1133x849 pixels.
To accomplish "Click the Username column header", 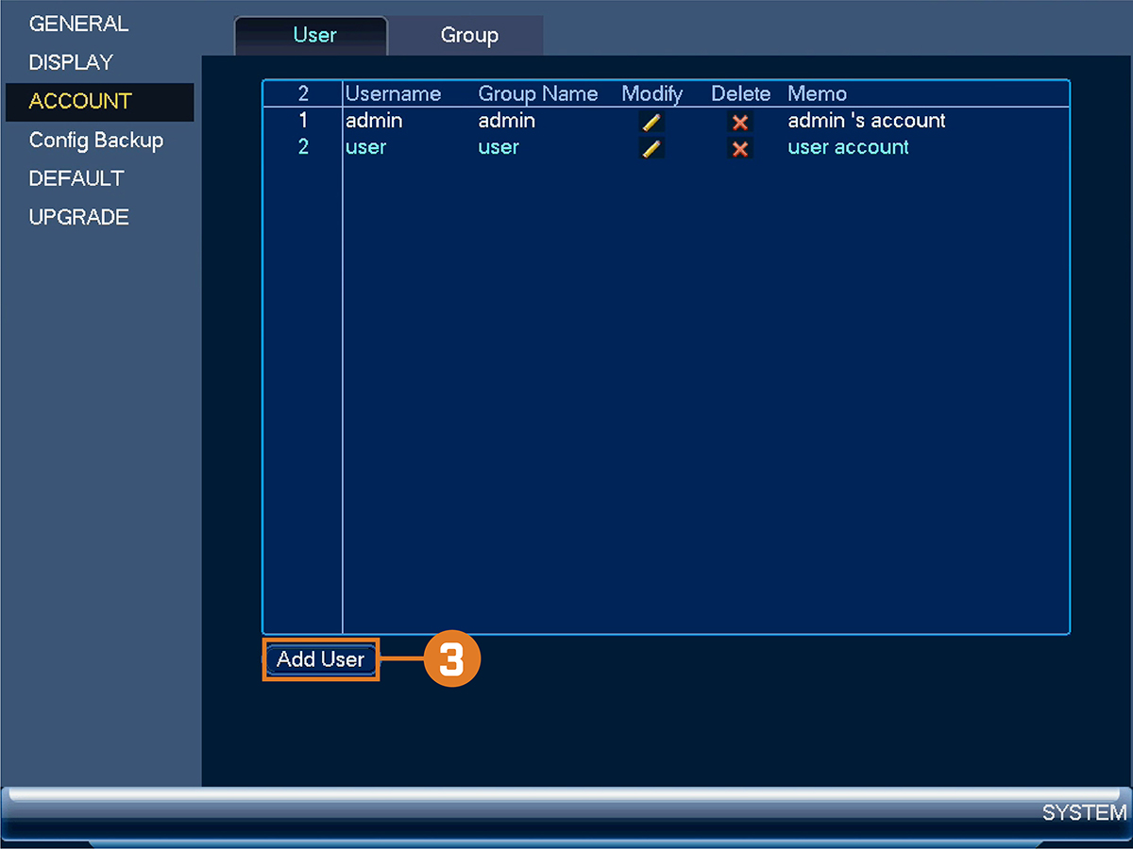I will pos(393,94).
